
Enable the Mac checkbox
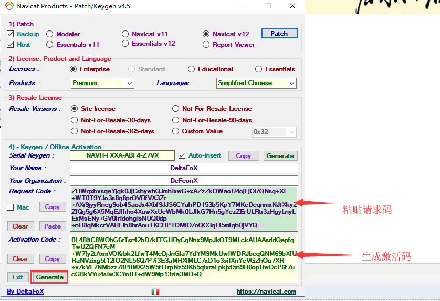point(11,207)
